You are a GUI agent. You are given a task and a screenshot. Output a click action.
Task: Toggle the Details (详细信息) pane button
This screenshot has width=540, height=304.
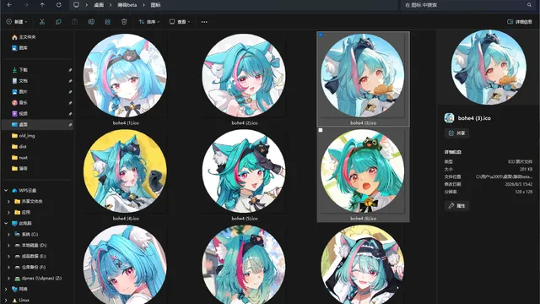(520, 22)
